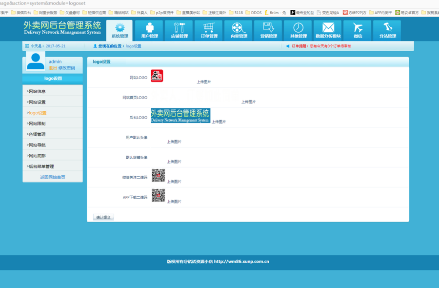This screenshot has width=439, height=288.
Task: Open footer link wm86.xunp.com.cn
Action: click(x=241, y=261)
